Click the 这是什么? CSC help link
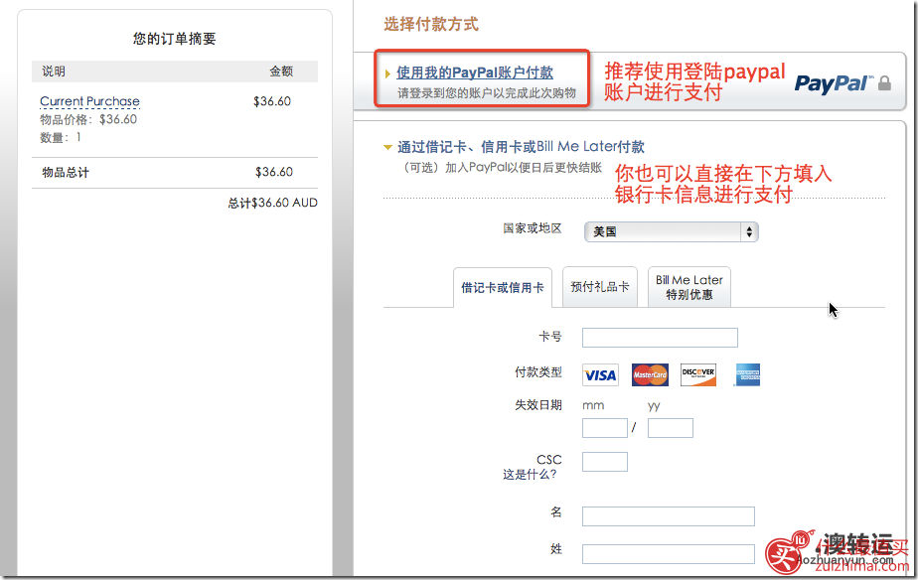This screenshot has height=580, width=918. (530, 475)
